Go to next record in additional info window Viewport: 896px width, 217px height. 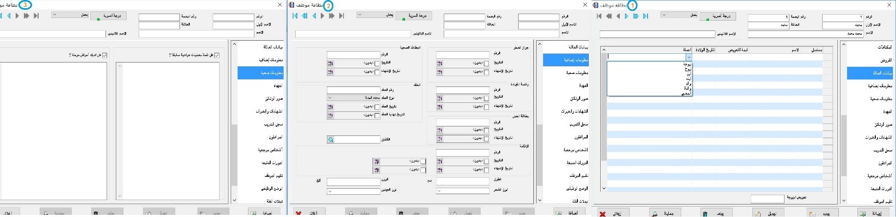pyautogui.click(x=322, y=16)
